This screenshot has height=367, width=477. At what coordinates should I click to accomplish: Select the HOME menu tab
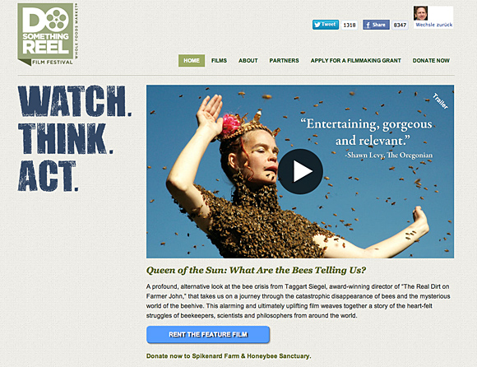pos(192,61)
